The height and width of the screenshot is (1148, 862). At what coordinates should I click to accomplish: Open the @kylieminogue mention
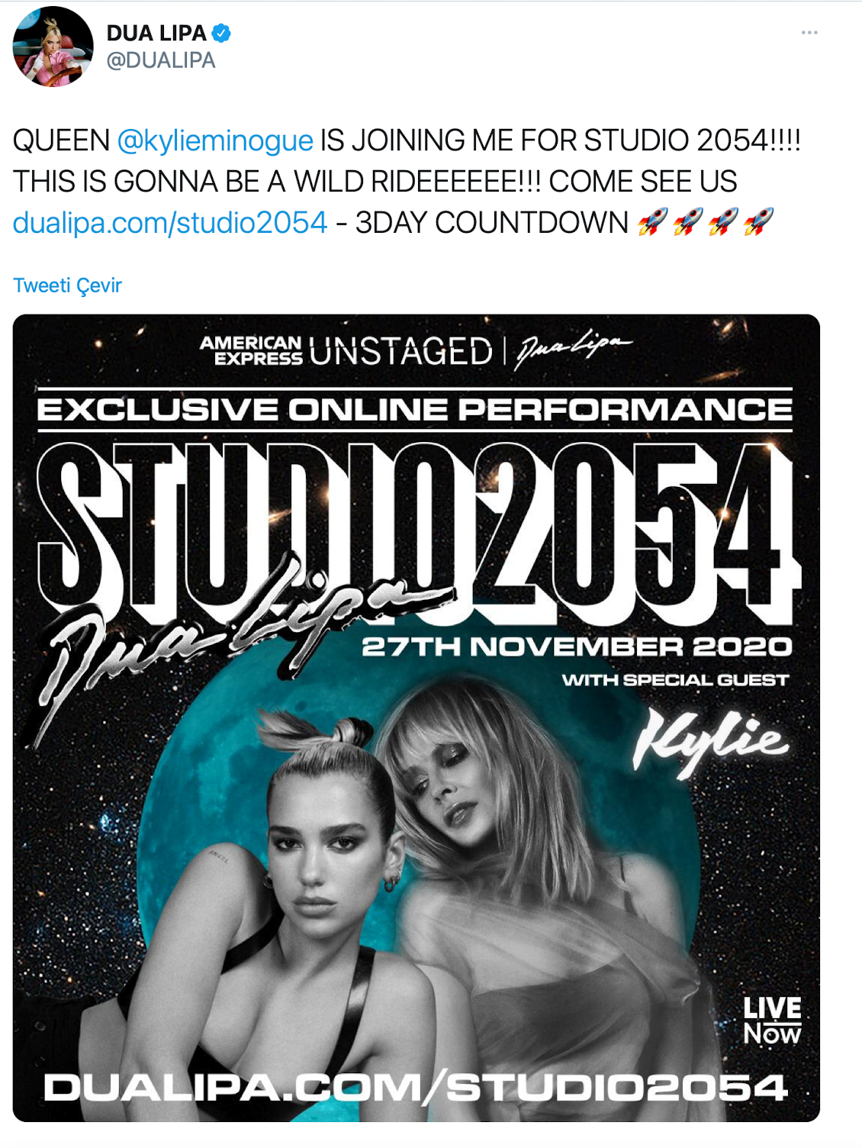(x=215, y=140)
